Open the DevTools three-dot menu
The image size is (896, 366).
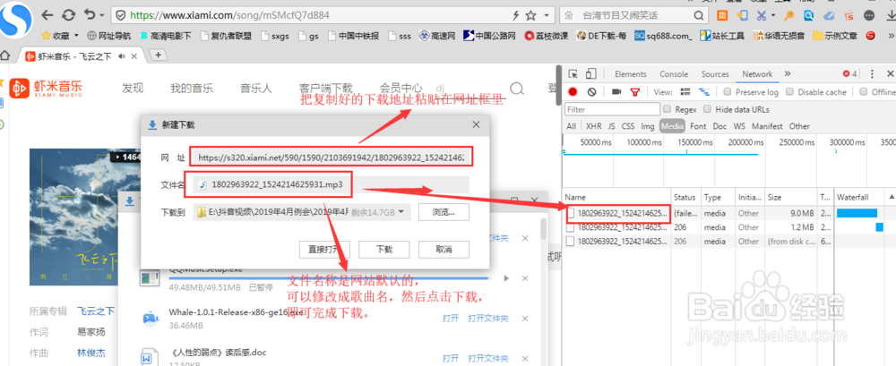click(872, 74)
